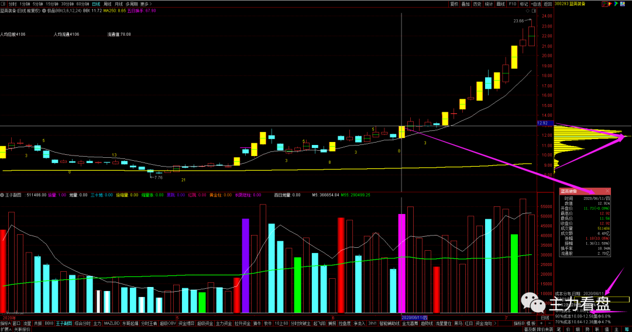Screen dimensions: 632x332
Task: Select the MAZLBD indicator tab
Action: click(x=112, y=324)
